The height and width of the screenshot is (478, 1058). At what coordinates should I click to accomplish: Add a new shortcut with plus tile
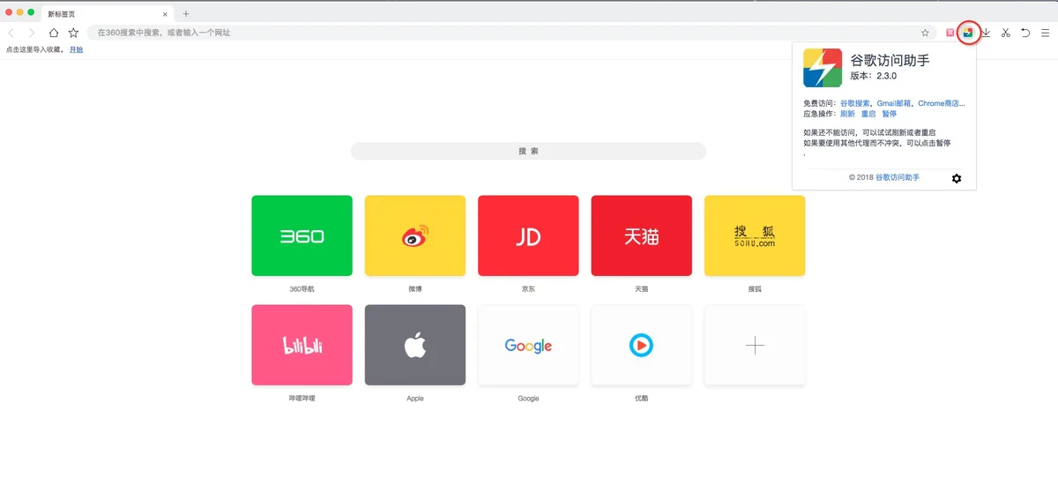pos(755,345)
